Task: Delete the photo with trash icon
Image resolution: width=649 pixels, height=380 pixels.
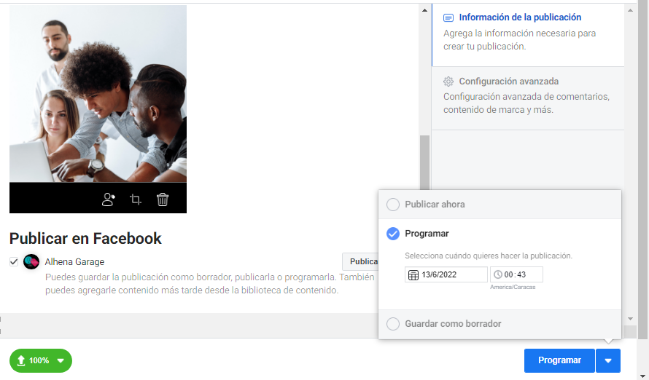Action: (163, 199)
